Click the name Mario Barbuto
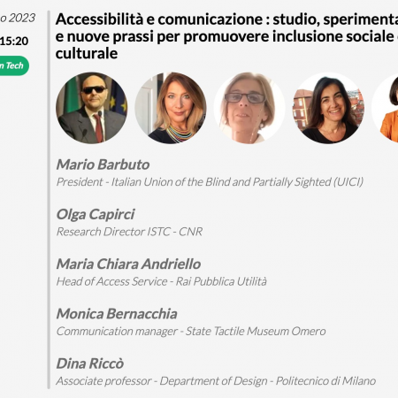The height and width of the screenshot is (398, 398). (x=103, y=165)
